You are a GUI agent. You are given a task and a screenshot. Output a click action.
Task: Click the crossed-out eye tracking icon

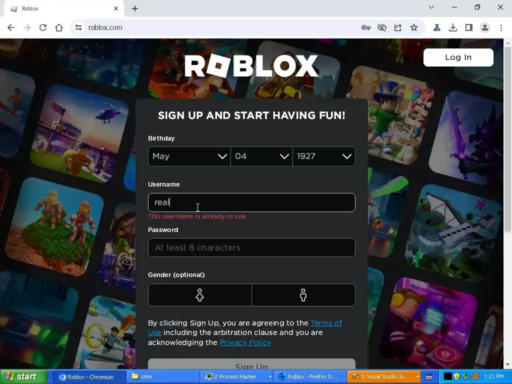click(381, 28)
